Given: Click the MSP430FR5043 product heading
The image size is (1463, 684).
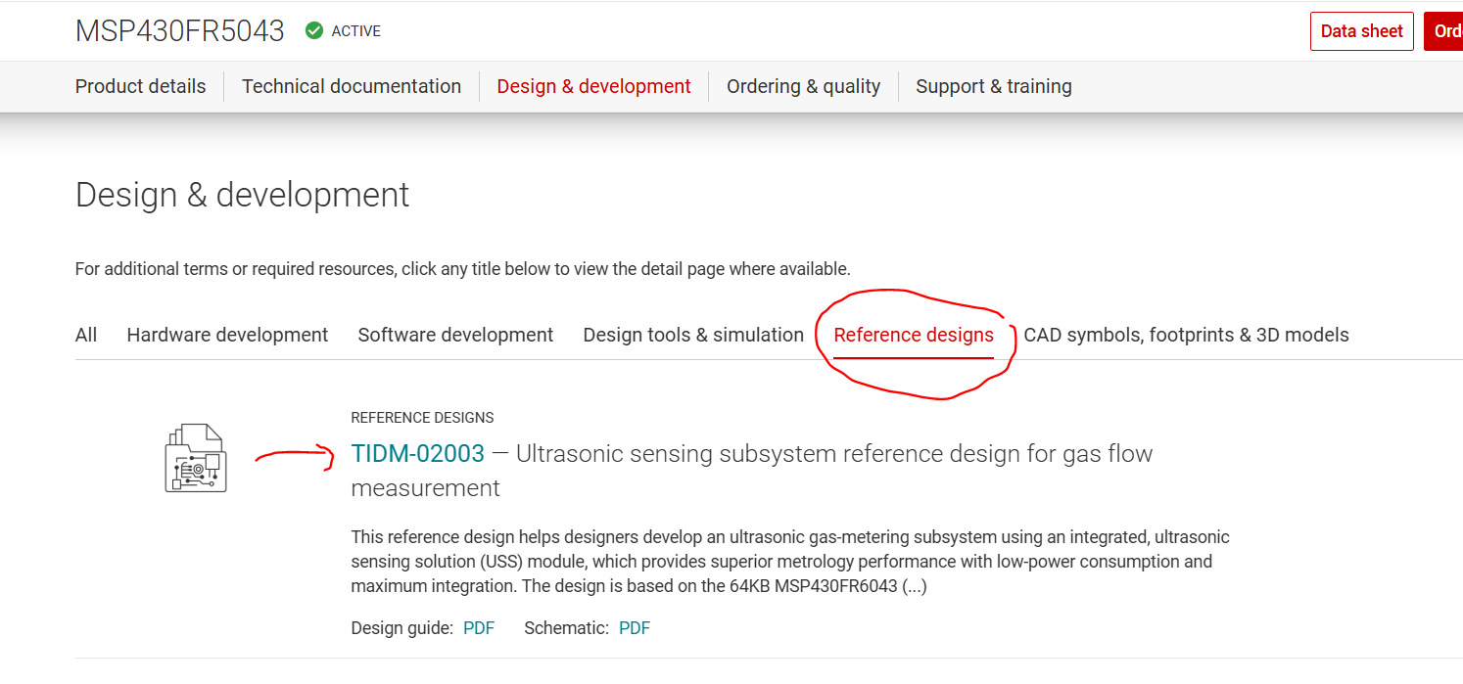Looking at the screenshot, I should [180, 31].
